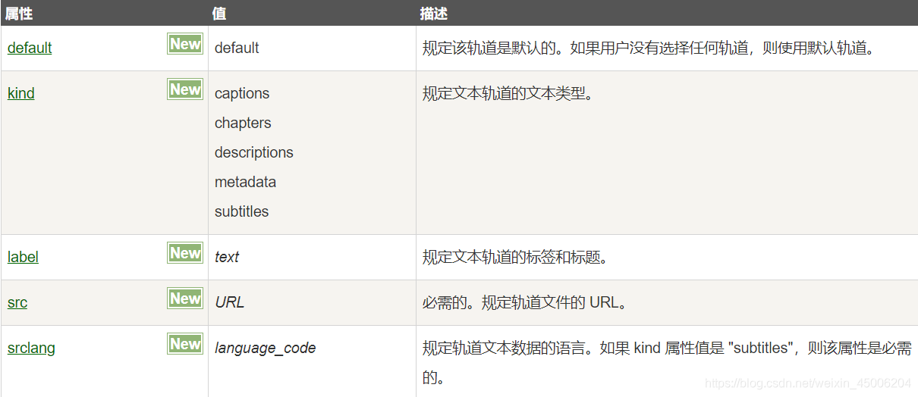
Task: Click the New badge in the srclang row
Action: point(185,344)
